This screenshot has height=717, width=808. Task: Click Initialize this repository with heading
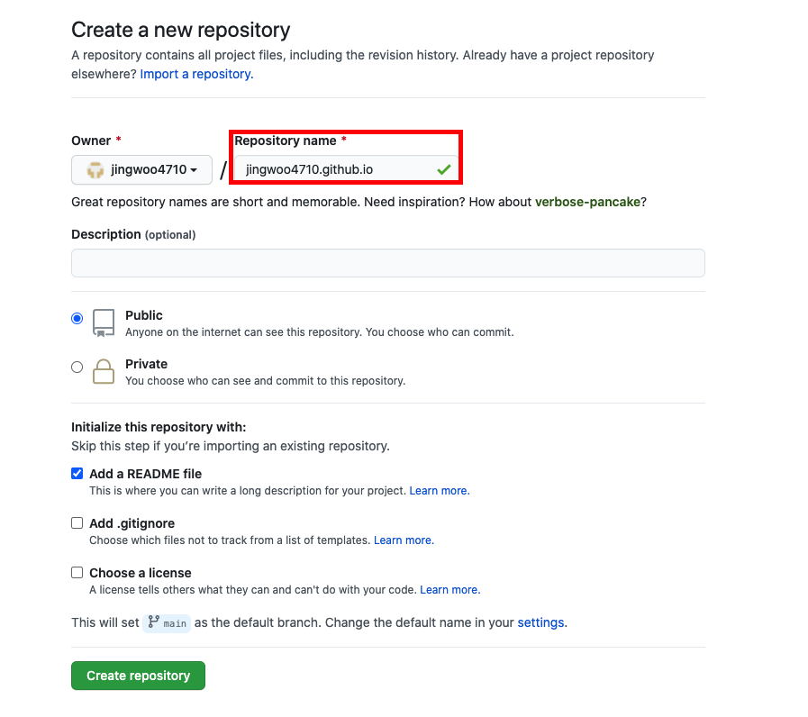pyautogui.click(x=159, y=427)
